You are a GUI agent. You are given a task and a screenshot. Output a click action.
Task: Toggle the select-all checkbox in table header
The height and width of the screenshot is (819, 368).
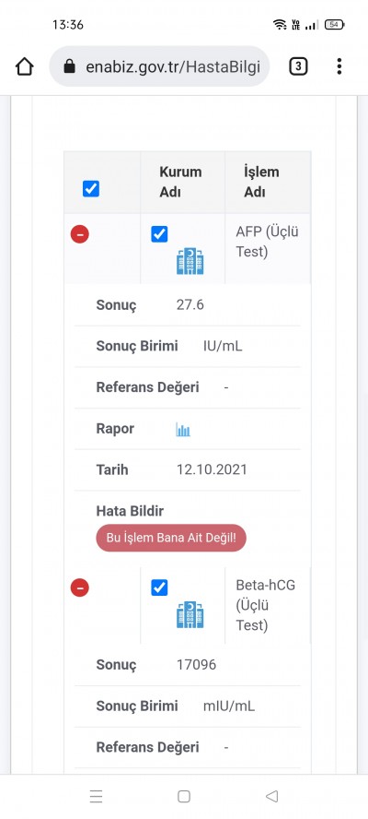[x=91, y=188]
